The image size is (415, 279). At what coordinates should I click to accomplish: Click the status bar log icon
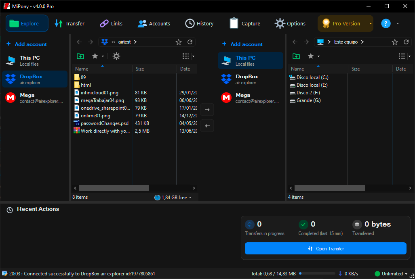(4, 274)
